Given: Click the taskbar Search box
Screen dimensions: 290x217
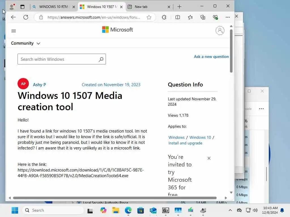Looking at the screenshot, I should [53, 210].
